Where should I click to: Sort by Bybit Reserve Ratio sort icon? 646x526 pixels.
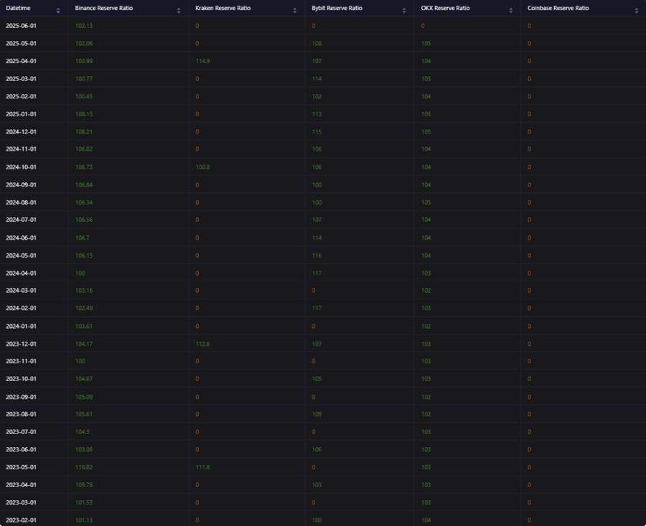tap(404, 11)
